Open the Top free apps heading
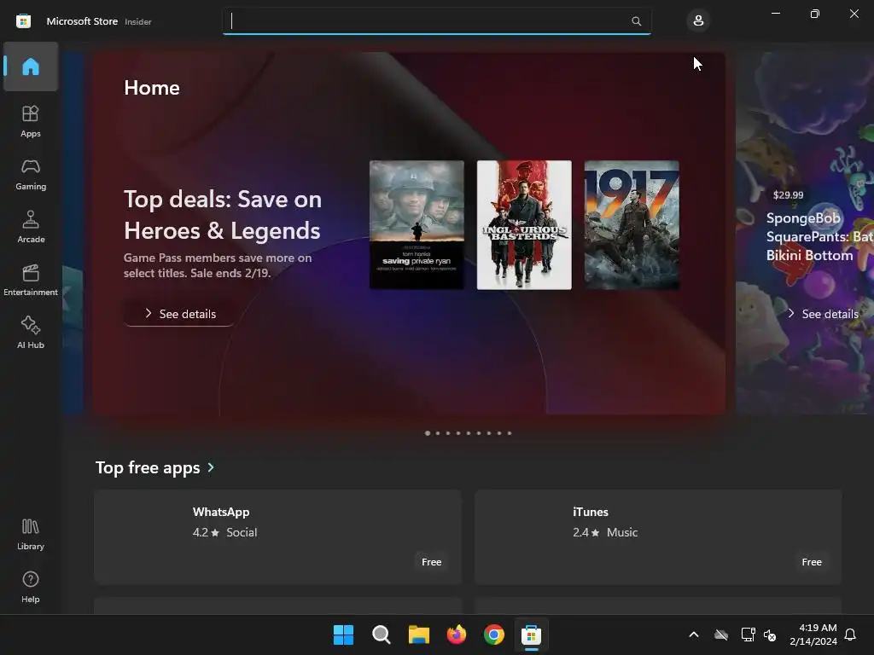 [x=148, y=467]
